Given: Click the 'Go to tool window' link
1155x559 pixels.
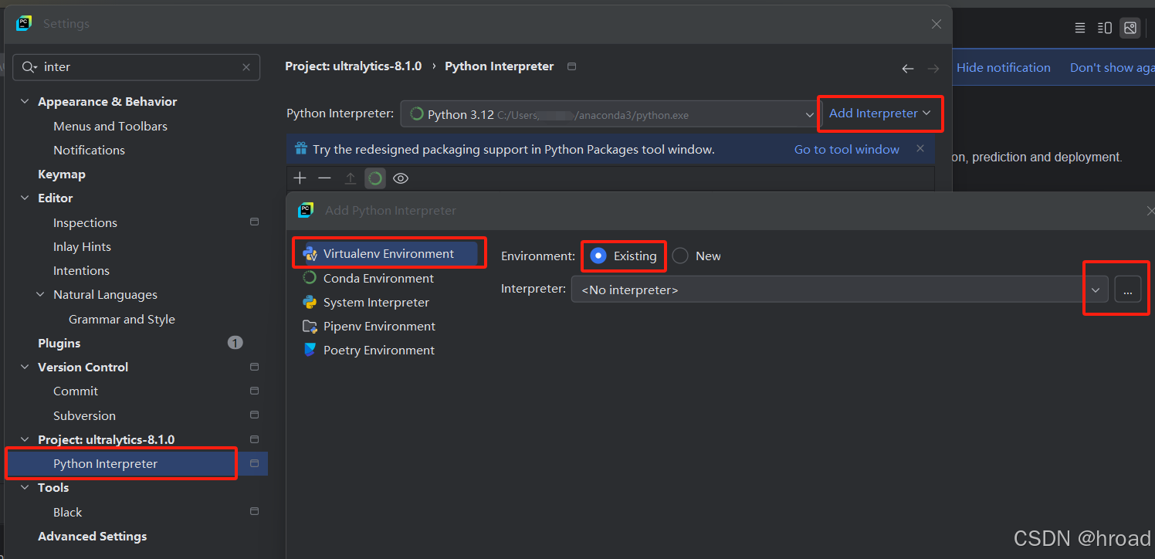Looking at the screenshot, I should click(847, 149).
